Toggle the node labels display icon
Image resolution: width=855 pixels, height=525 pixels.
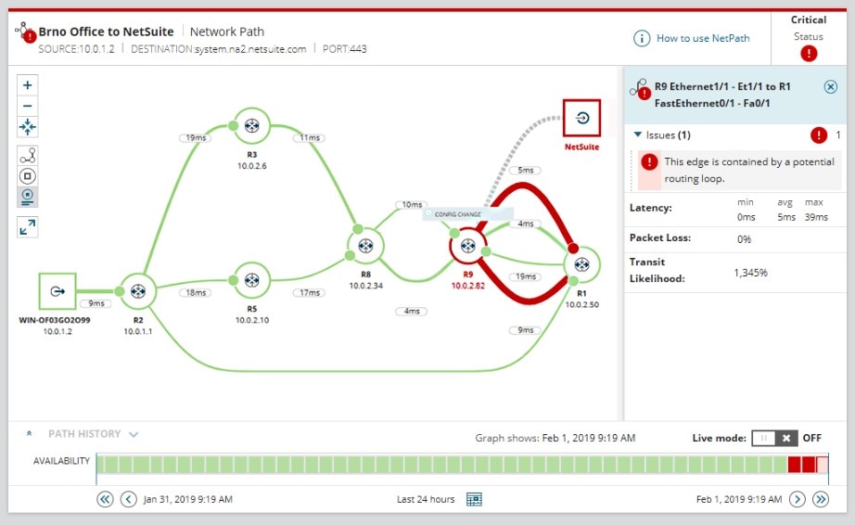[27, 197]
